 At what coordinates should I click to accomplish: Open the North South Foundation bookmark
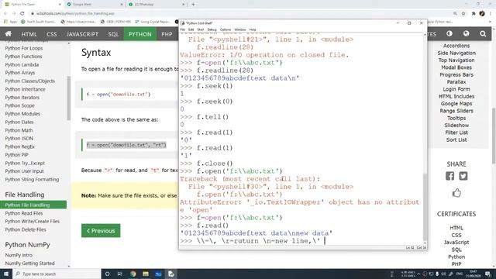click(x=38, y=22)
